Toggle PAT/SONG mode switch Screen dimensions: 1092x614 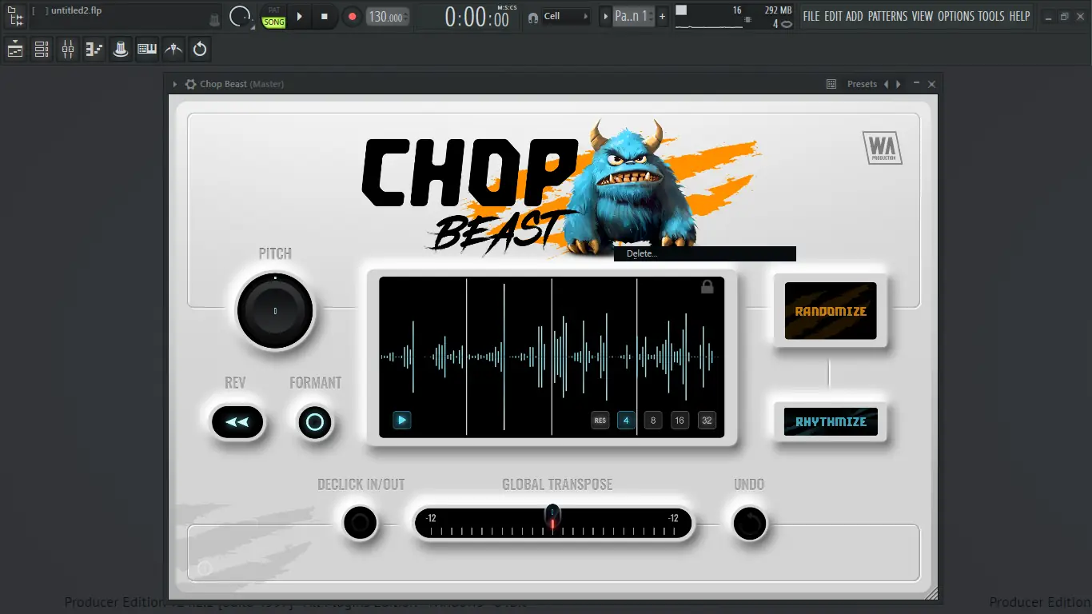274,17
